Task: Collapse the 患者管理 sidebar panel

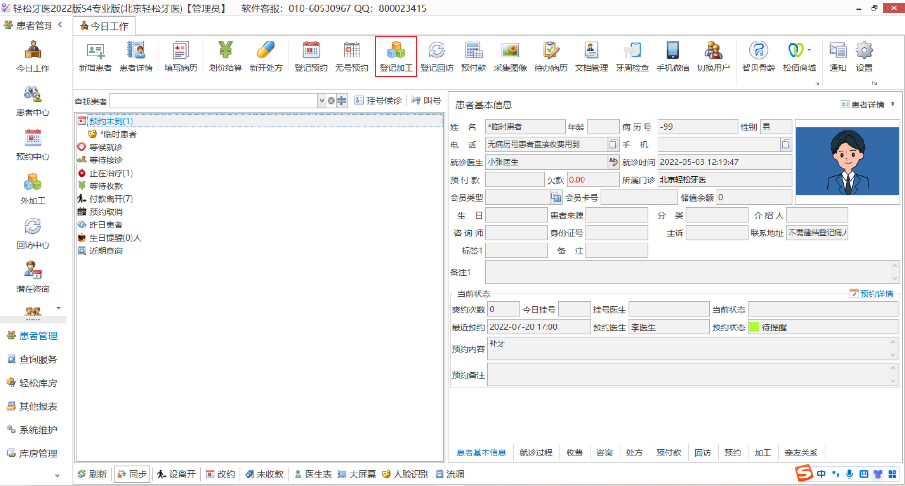Action: pyautogui.click(x=60, y=24)
